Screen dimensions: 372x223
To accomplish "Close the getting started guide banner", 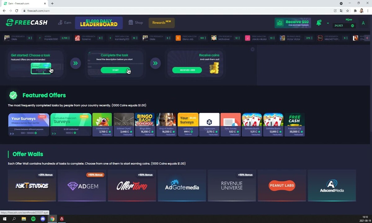I will pos(252,49).
